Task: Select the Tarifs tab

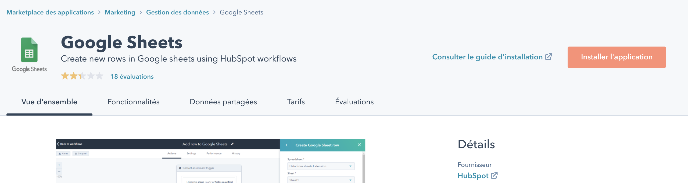Action: tap(296, 102)
